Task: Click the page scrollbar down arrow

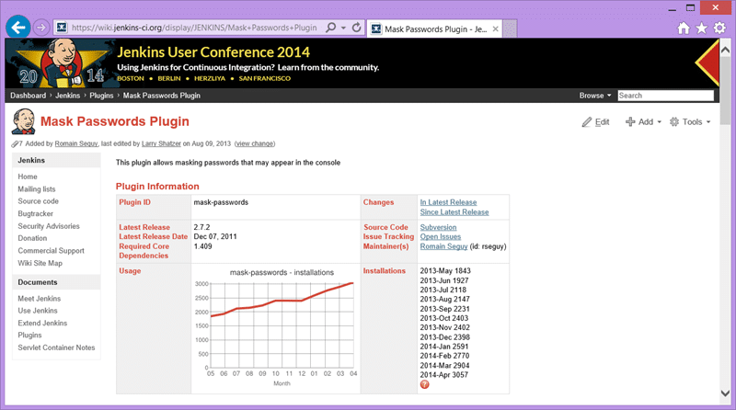Action: pyautogui.click(x=725, y=393)
